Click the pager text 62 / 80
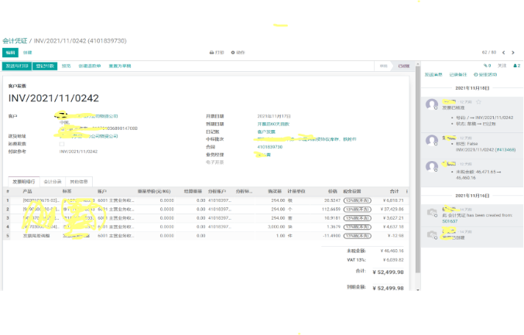The height and width of the screenshot is (335, 524). coord(489,53)
